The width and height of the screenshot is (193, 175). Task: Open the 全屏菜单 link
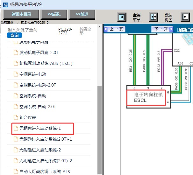[137, 17]
